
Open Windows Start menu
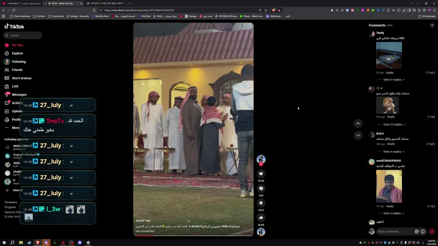tap(4, 243)
